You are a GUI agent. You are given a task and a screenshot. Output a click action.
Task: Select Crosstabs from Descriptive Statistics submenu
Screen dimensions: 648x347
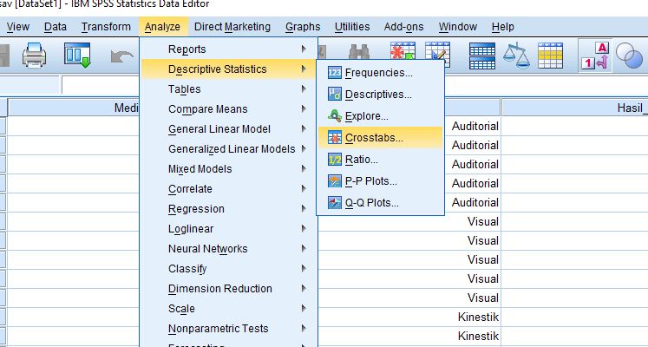click(374, 137)
